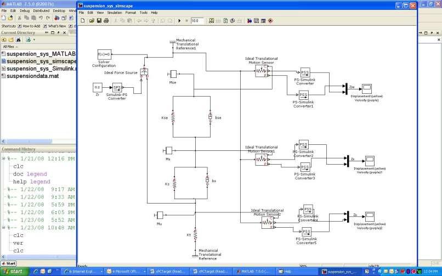Image resolution: width=442 pixels, height=276 pixels.
Task: Click the Ms mass block
Action: (168, 150)
